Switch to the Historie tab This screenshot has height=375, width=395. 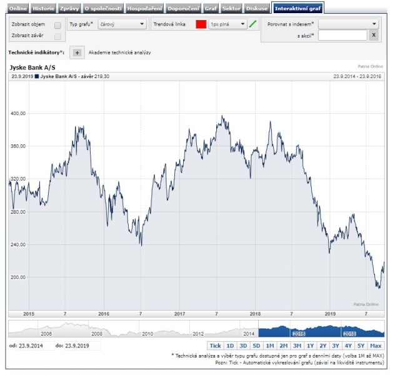(x=43, y=9)
